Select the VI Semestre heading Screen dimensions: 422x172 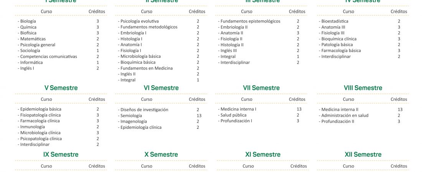[x=161, y=88]
